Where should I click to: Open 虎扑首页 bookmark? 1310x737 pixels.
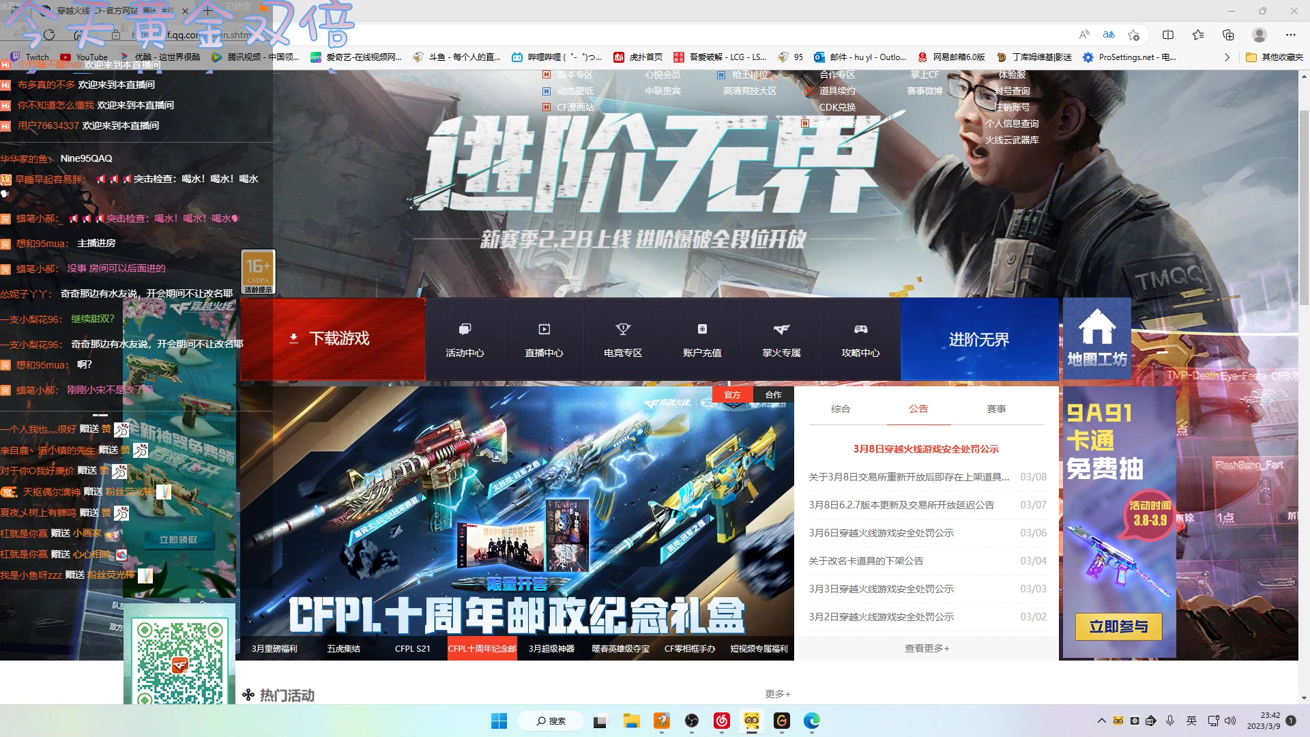pyautogui.click(x=638, y=57)
